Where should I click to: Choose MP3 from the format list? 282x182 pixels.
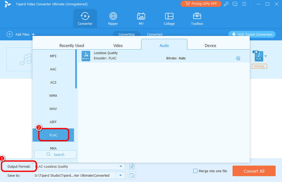(53, 56)
